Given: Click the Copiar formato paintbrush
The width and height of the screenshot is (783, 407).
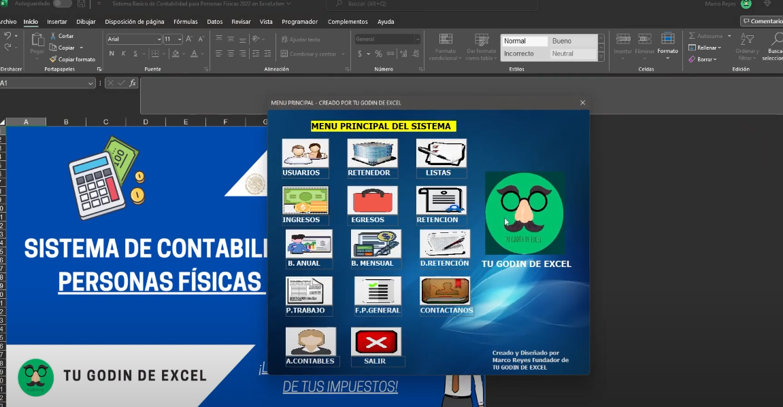Looking at the screenshot, I should 54,59.
